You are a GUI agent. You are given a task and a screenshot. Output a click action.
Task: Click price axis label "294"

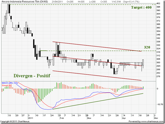pos(158,66)
